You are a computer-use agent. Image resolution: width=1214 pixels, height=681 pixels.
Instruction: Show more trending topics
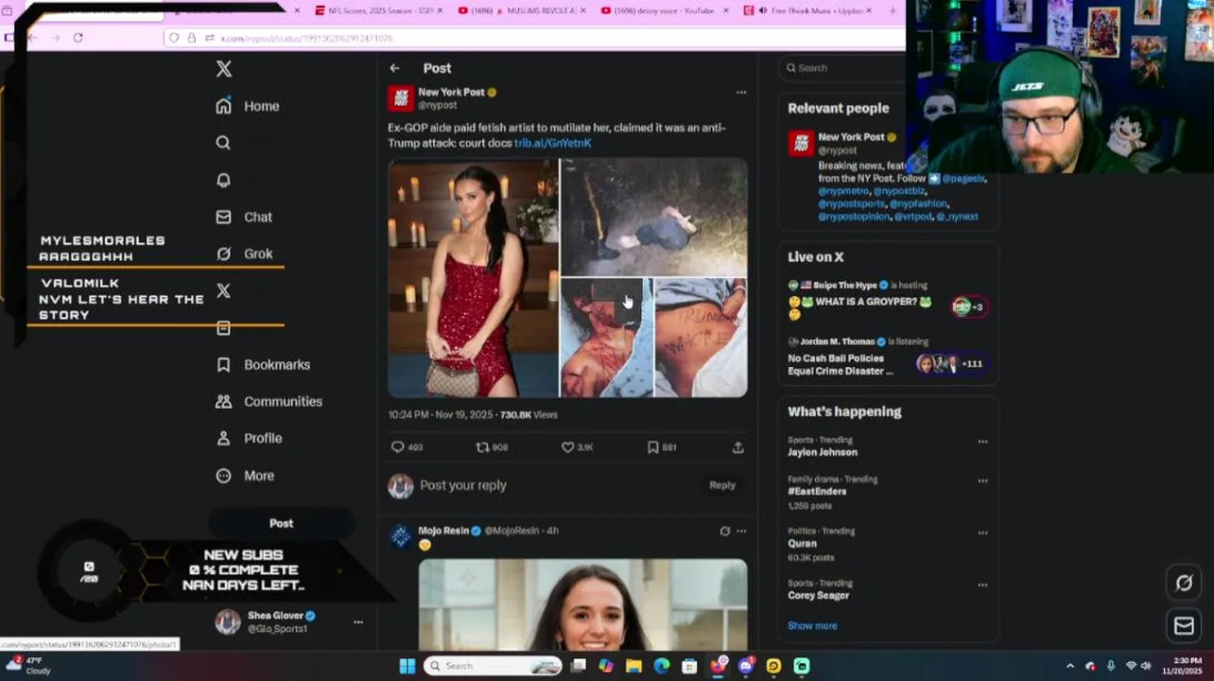point(812,625)
